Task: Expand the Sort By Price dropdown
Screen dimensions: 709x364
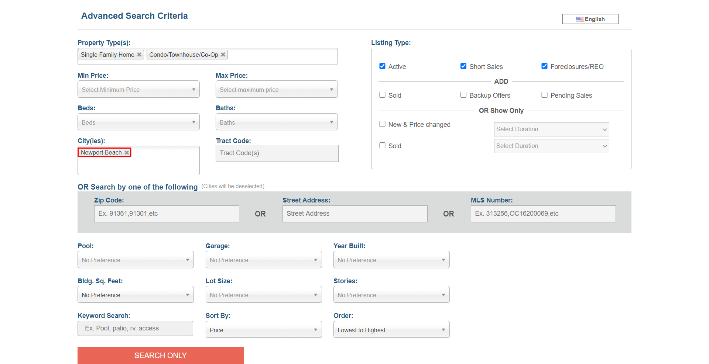Action: coord(263,330)
